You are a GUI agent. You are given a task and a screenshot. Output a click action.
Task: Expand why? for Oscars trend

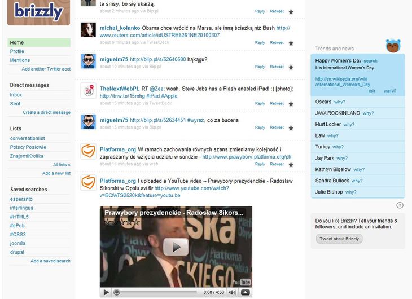[x=340, y=102]
